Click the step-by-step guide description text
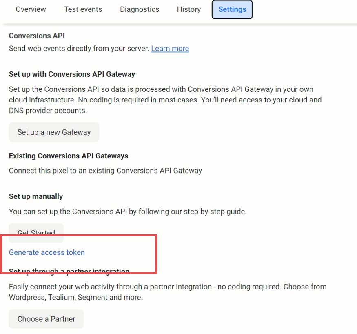This screenshot has width=357, height=334. point(128,212)
